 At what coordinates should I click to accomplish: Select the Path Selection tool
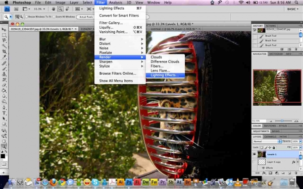point(4,118)
